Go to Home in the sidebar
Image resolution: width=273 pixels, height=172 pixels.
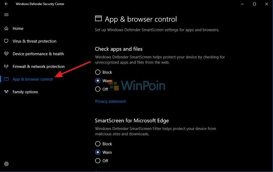click(x=18, y=28)
